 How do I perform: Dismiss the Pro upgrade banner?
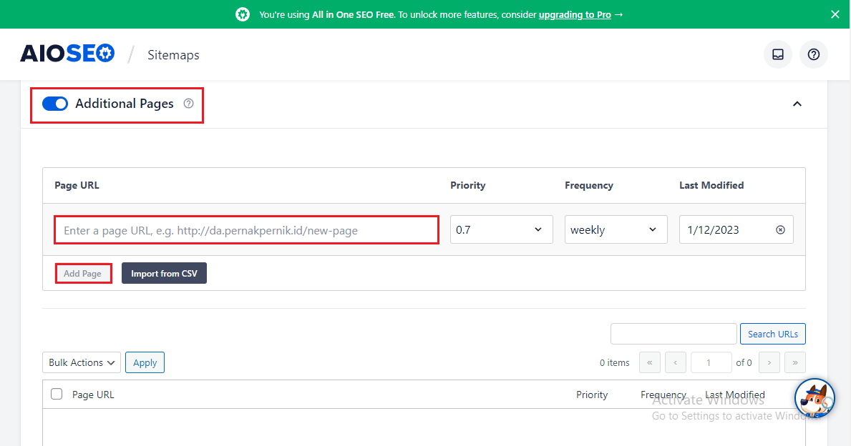coord(835,14)
